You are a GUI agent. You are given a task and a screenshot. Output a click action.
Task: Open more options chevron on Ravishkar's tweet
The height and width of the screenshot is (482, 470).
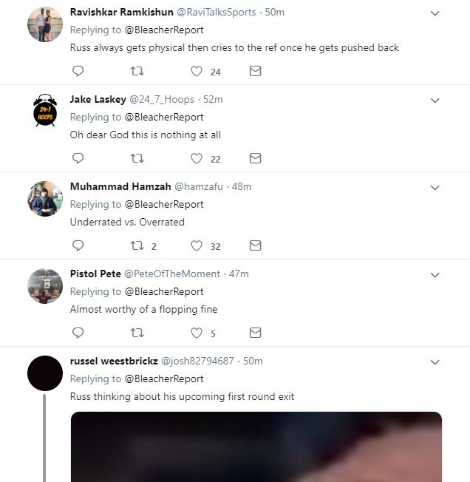point(435,13)
